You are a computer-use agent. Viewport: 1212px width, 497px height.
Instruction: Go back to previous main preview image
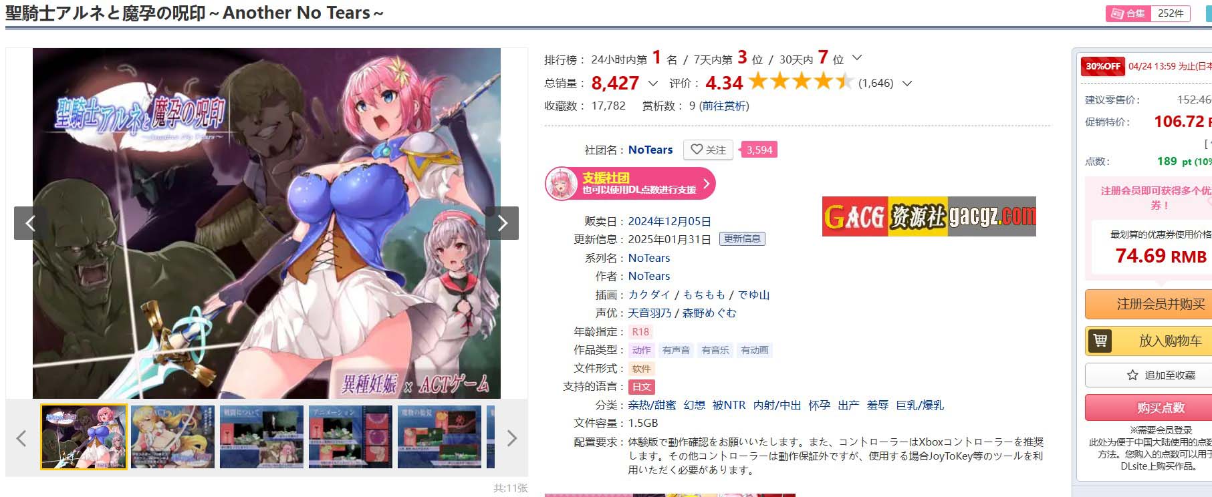click(31, 223)
